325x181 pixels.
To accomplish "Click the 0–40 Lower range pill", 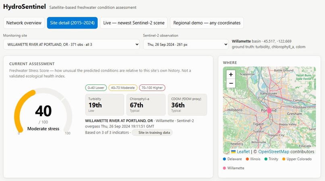I will 96,88.
